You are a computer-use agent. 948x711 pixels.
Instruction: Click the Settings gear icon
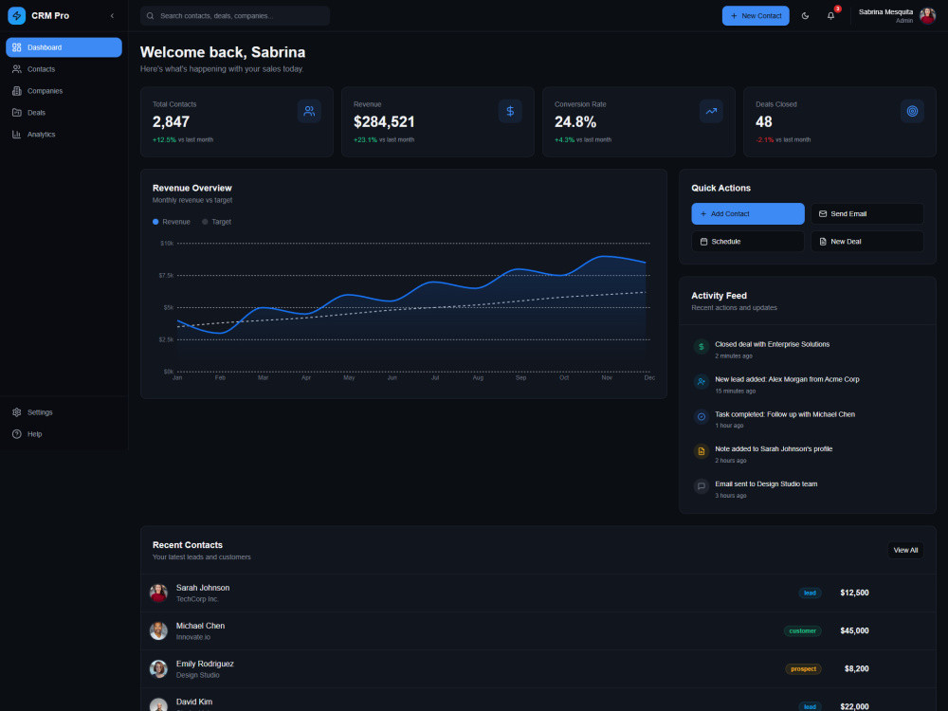point(17,412)
